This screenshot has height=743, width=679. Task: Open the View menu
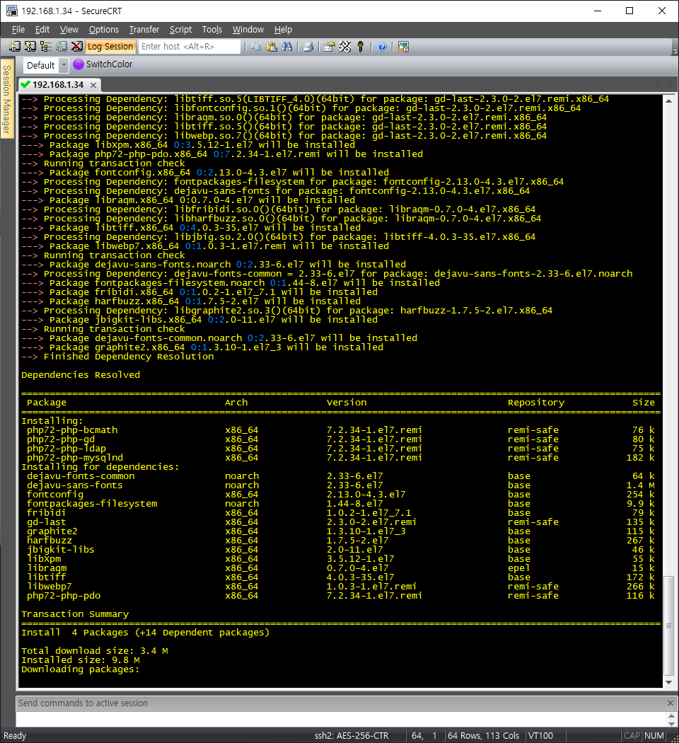pyautogui.click(x=69, y=30)
